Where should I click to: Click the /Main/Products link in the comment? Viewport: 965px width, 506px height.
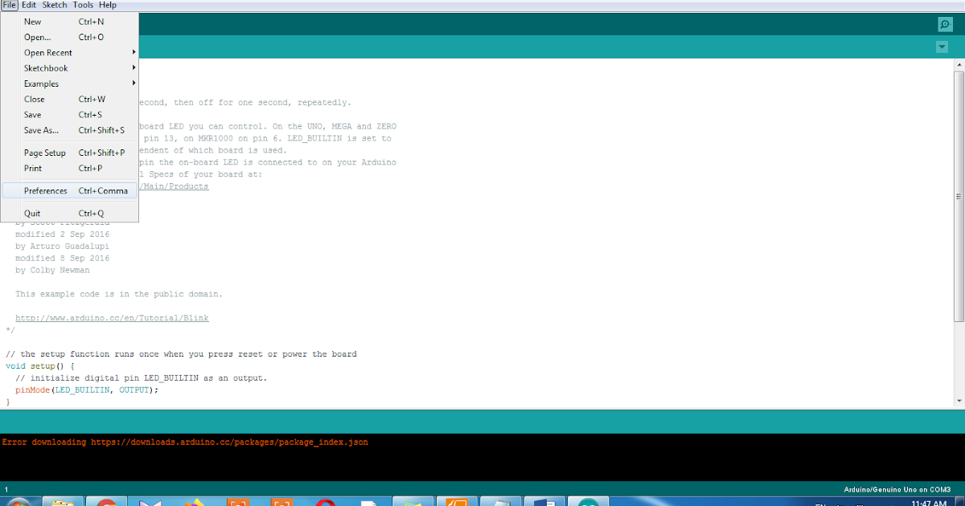173,186
